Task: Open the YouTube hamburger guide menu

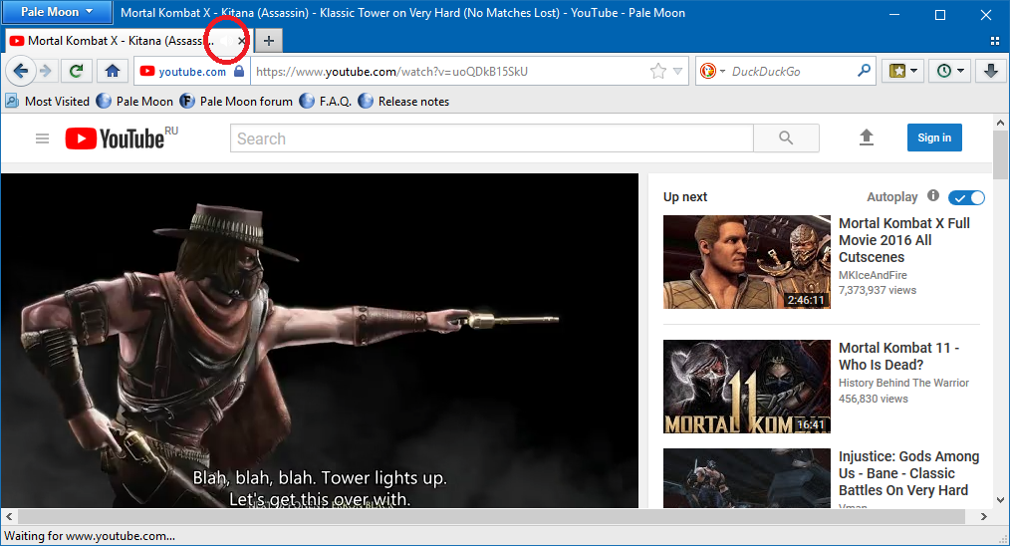Action: coord(42,138)
